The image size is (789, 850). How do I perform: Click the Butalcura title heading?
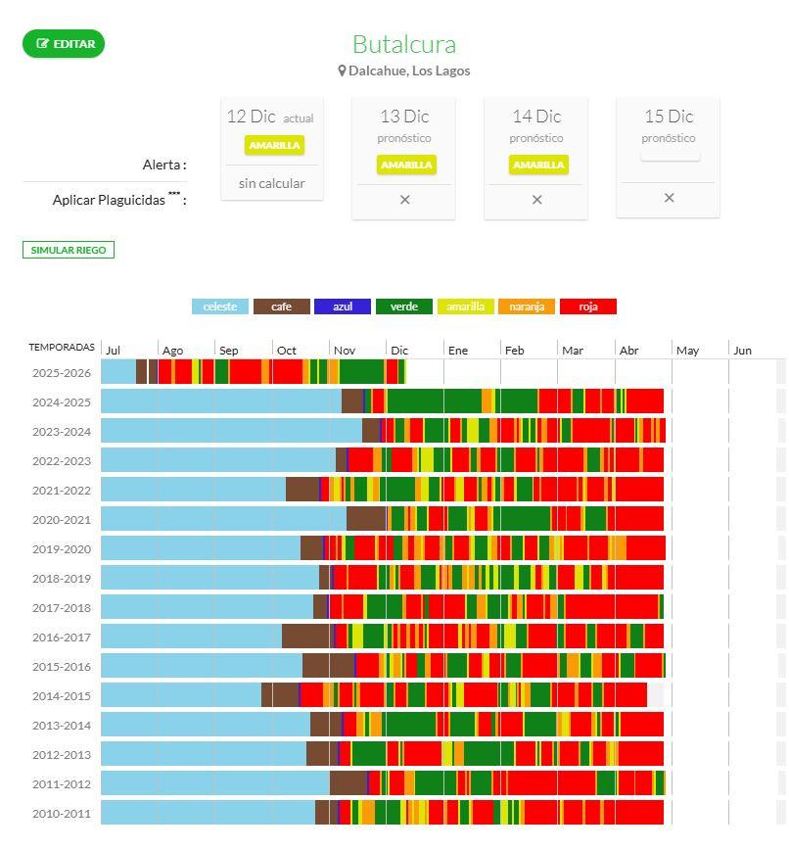pyautogui.click(x=404, y=44)
